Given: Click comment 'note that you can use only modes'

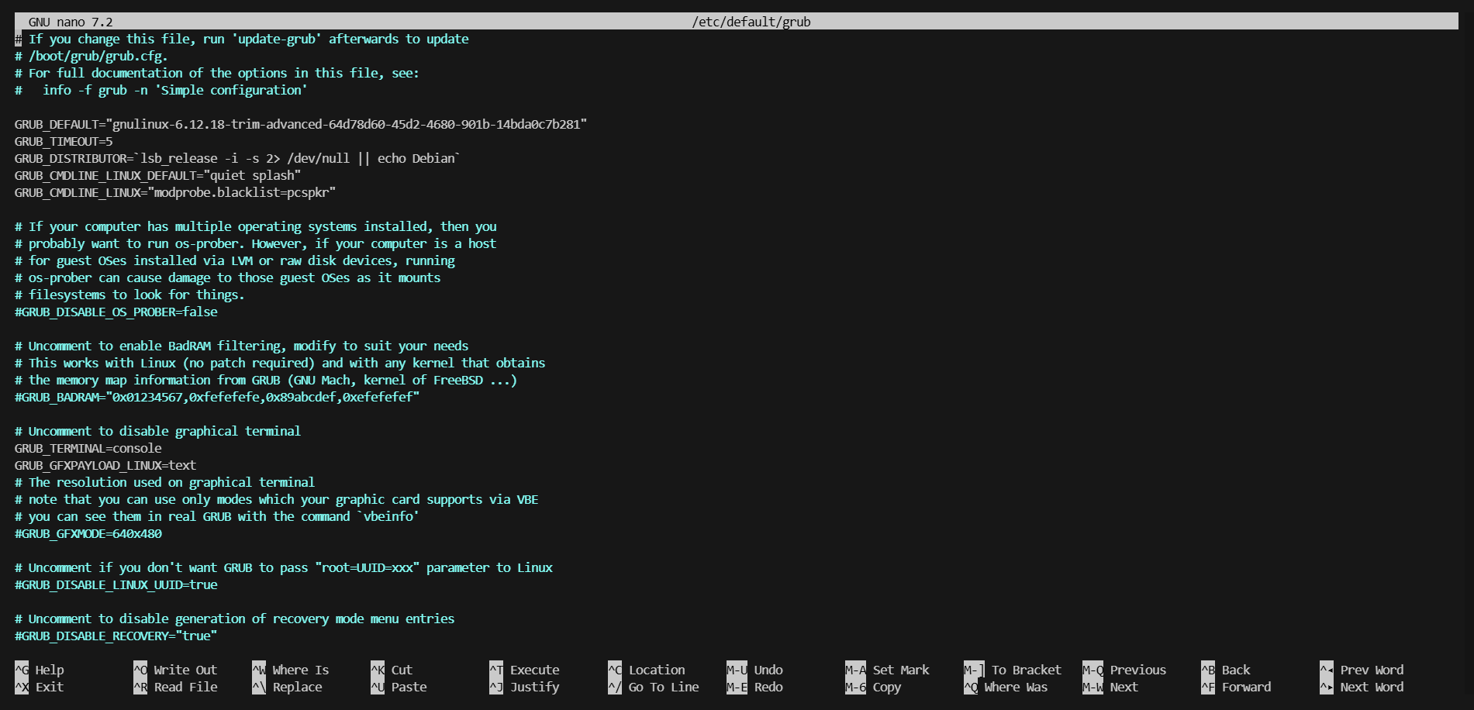Looking at the screenshot, I should pos(277,499).
